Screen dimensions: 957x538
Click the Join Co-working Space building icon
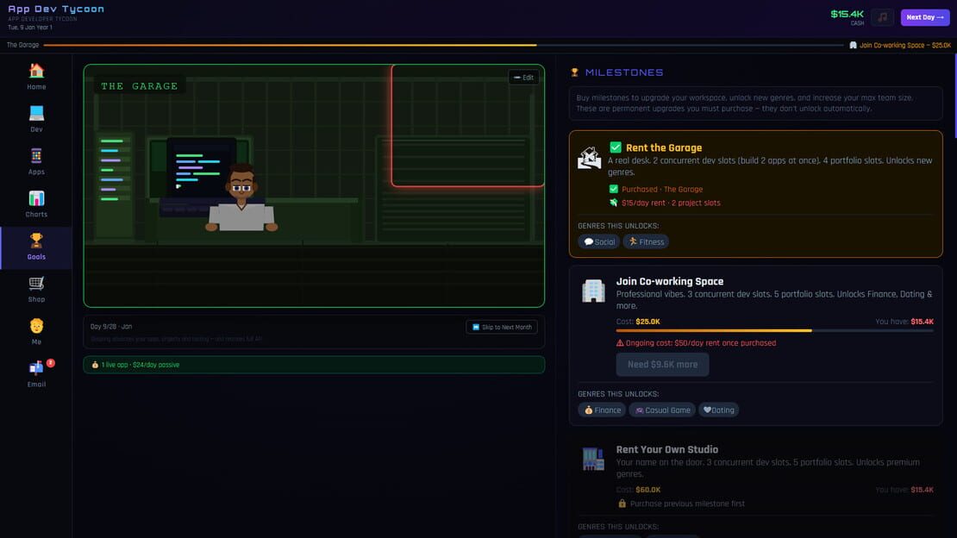(x=593, y=291)
